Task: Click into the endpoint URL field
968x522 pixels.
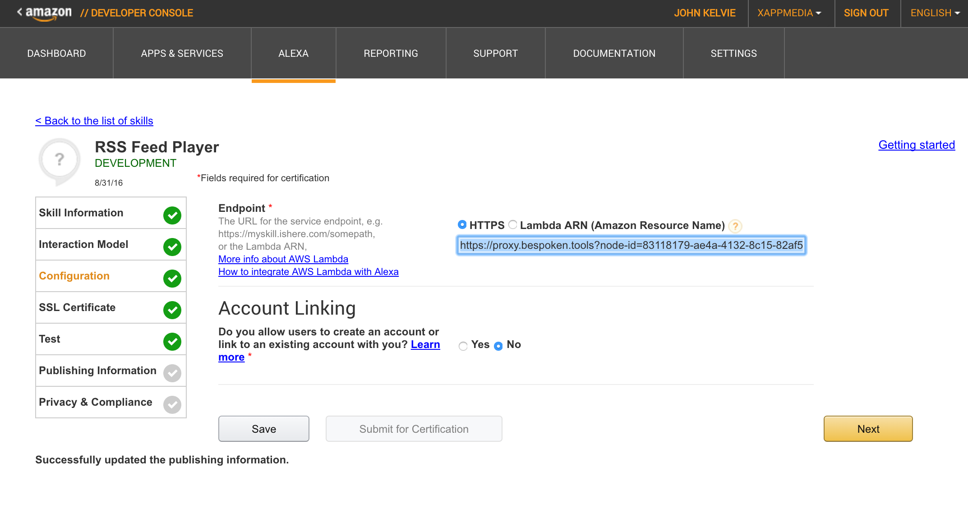Action: (x=631, y=245)
